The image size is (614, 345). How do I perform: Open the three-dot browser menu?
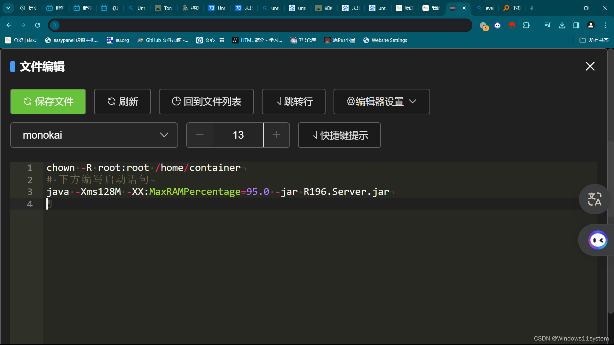pyautogui.click(x=605, y=25)
